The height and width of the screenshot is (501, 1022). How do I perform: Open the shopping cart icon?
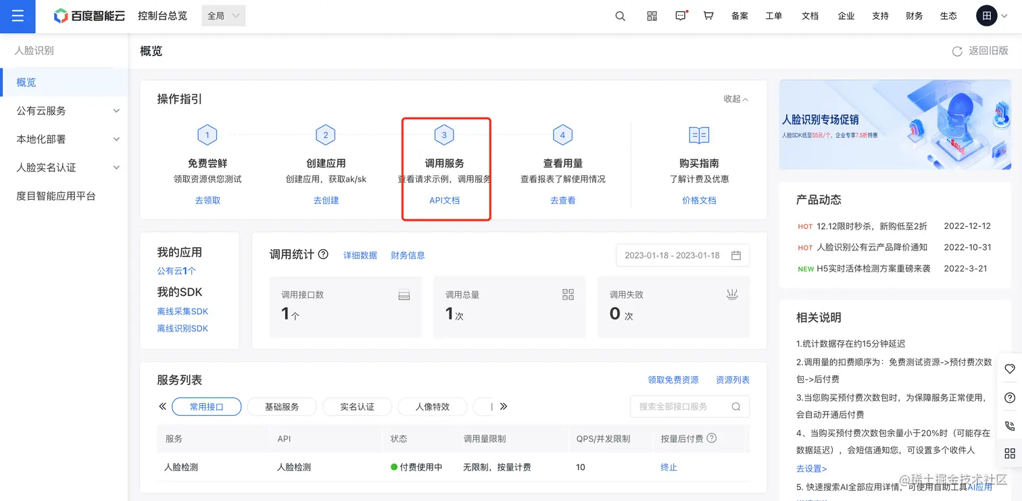tap(708, 16)
